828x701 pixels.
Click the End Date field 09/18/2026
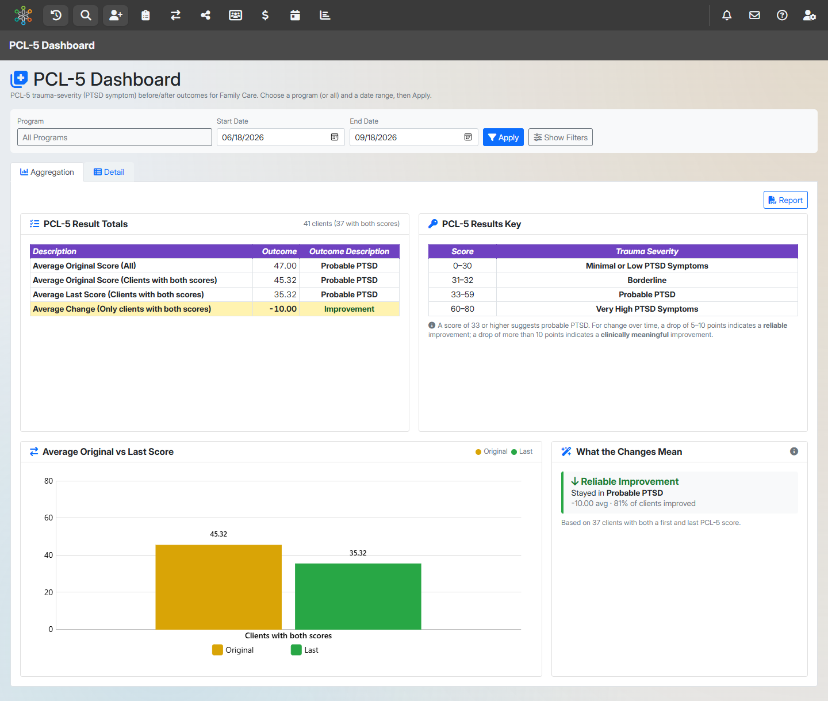coord(414,137)
